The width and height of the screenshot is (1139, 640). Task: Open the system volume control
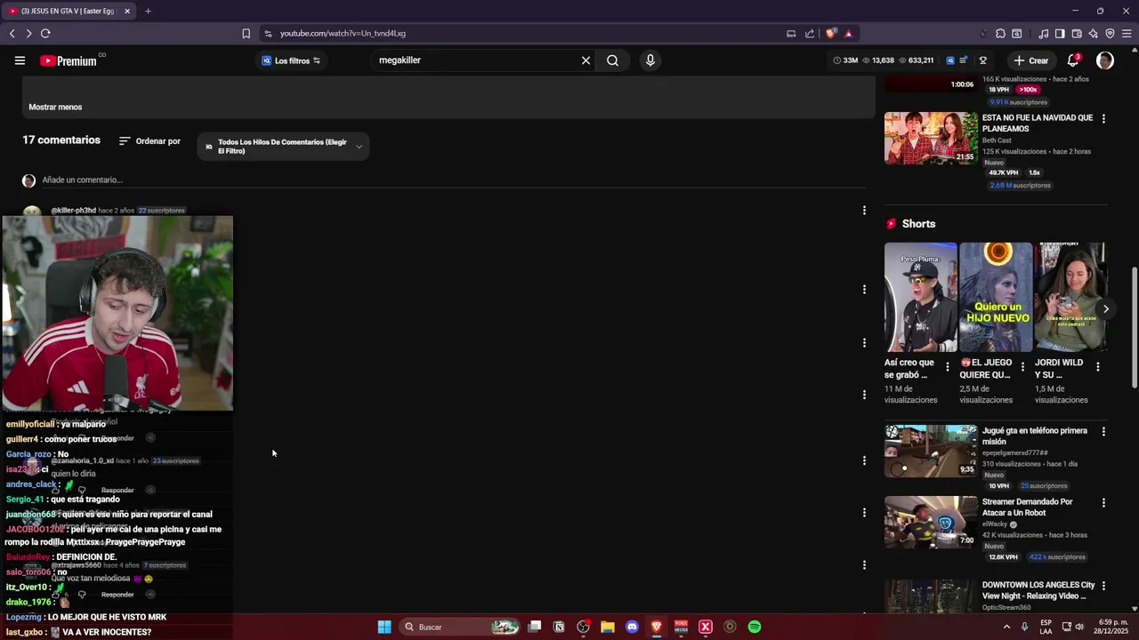(x=1079, y=627)
